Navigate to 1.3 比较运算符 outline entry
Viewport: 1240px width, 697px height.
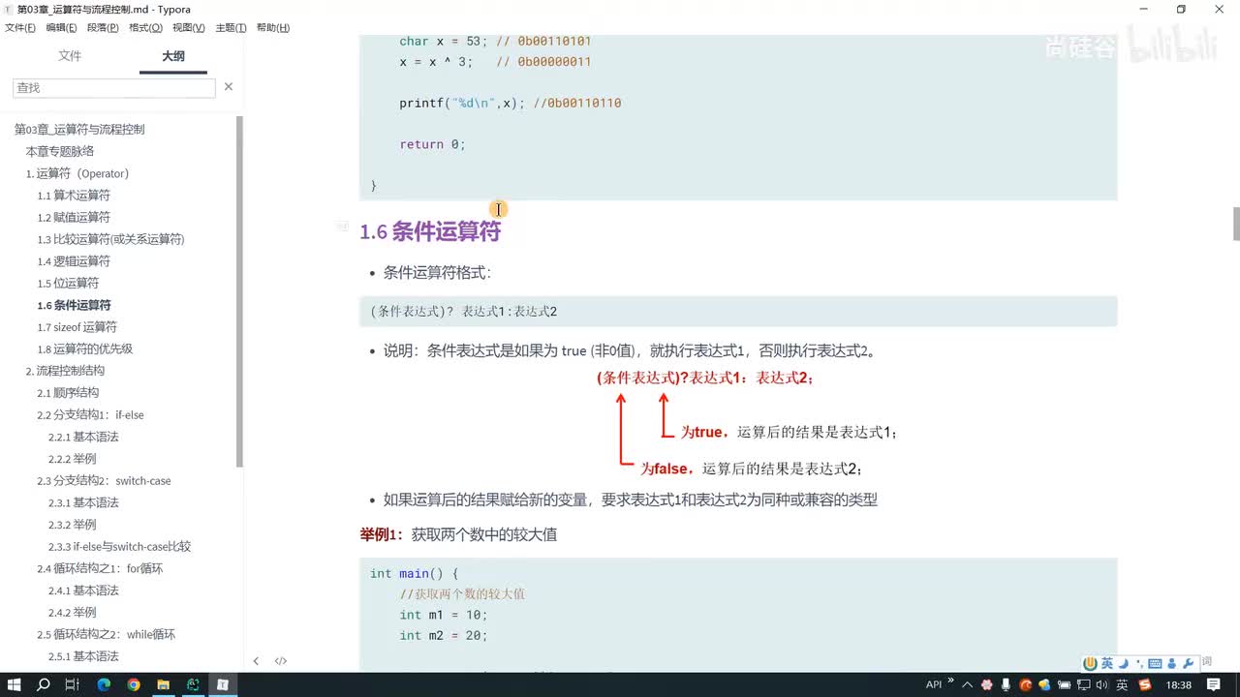click(110, 239)
